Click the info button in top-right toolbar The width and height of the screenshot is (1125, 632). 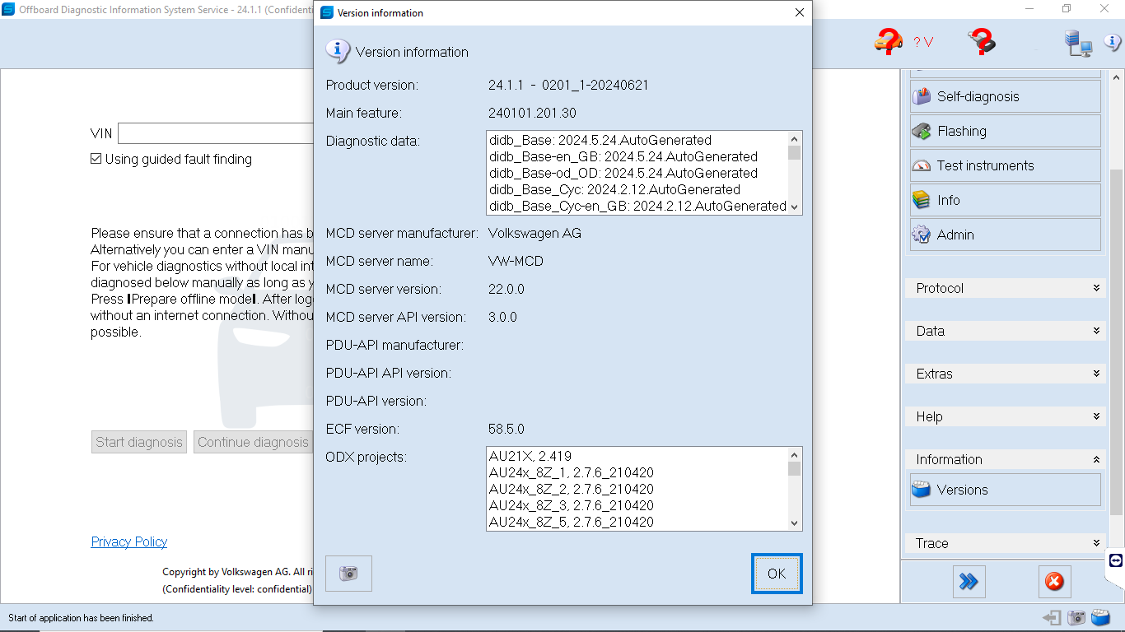tap(1113, 42)
